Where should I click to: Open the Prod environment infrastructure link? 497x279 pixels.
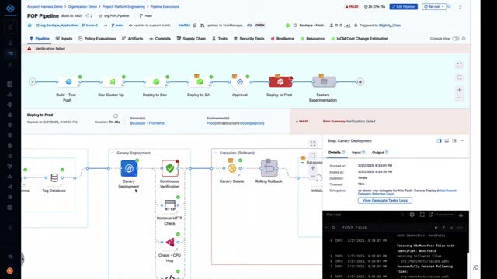pos(235,123)
